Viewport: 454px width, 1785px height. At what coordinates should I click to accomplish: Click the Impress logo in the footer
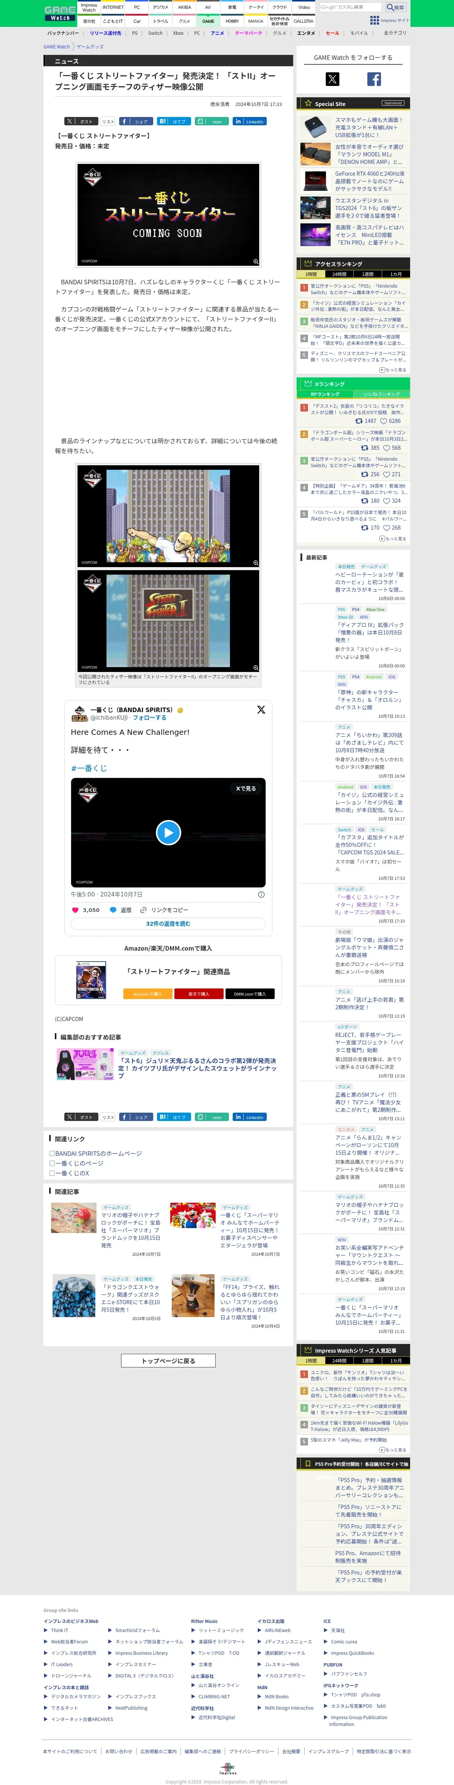click(x=228, y=1769)
